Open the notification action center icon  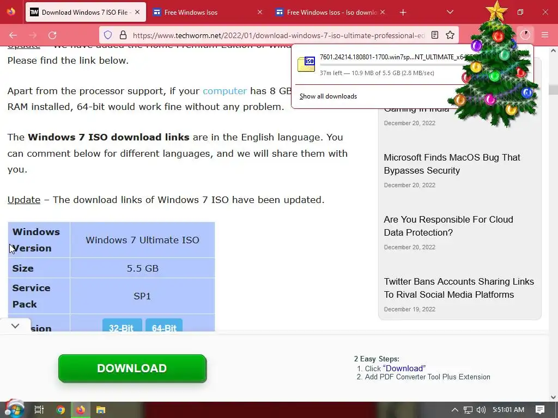click(x=540, y=410)
